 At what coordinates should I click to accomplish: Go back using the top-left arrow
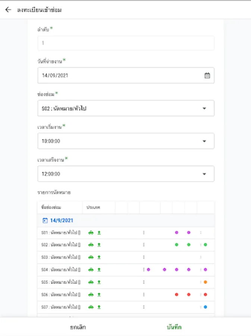point(8,10)
